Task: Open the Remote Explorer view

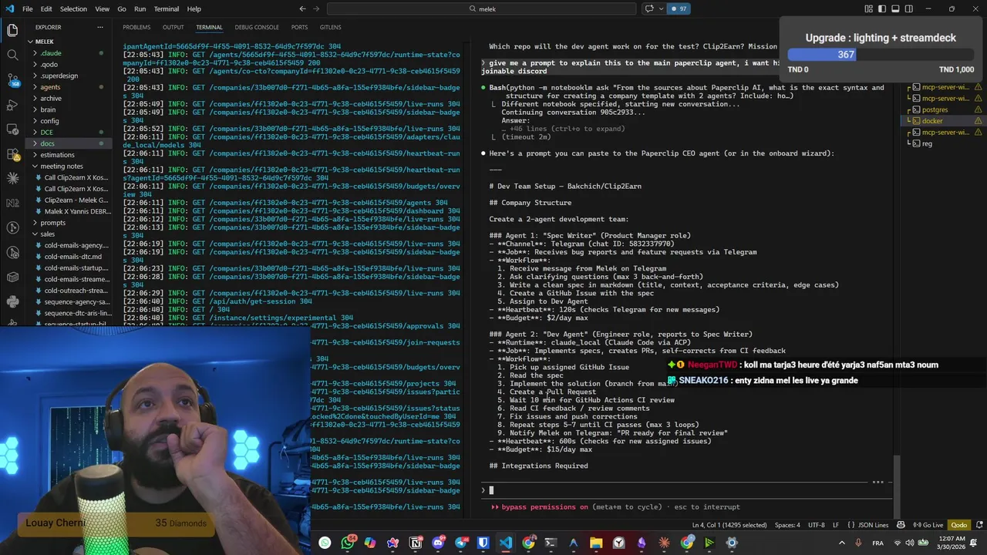Action: pos(12,129)
